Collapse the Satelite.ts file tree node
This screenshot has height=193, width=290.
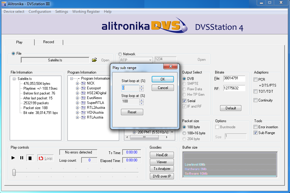pos(14,79)
